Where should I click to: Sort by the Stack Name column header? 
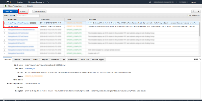click(12, 20)
